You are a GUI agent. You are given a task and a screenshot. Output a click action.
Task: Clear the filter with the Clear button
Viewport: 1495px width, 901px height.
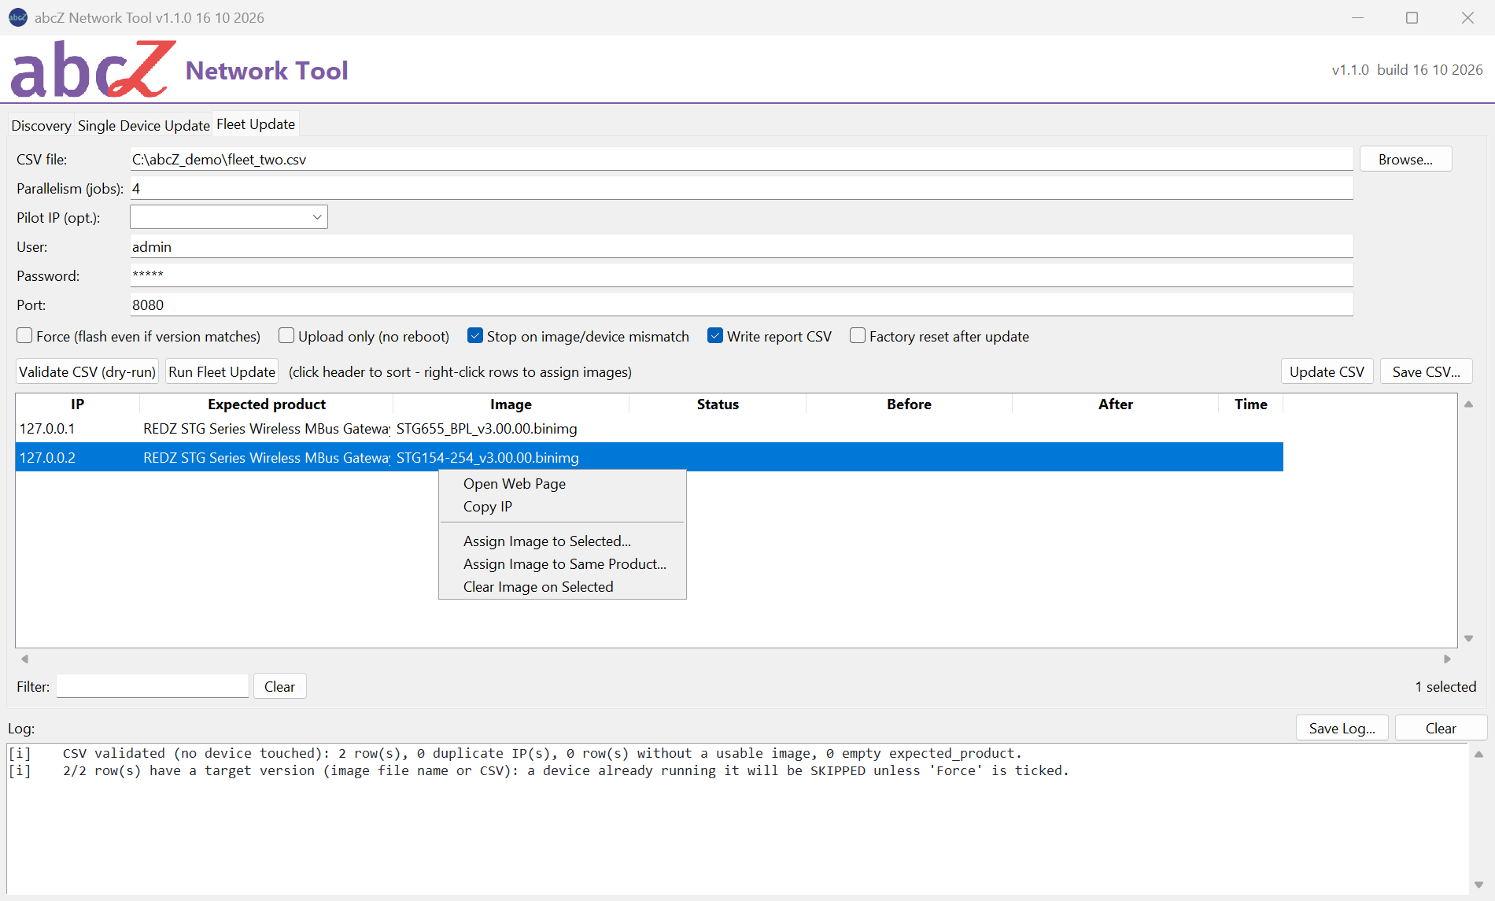pos(279,686)
